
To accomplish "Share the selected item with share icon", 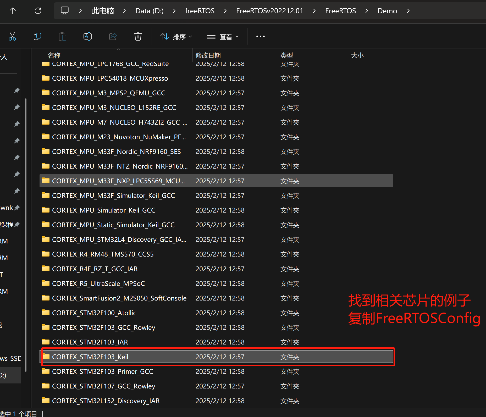I will 113,36.
